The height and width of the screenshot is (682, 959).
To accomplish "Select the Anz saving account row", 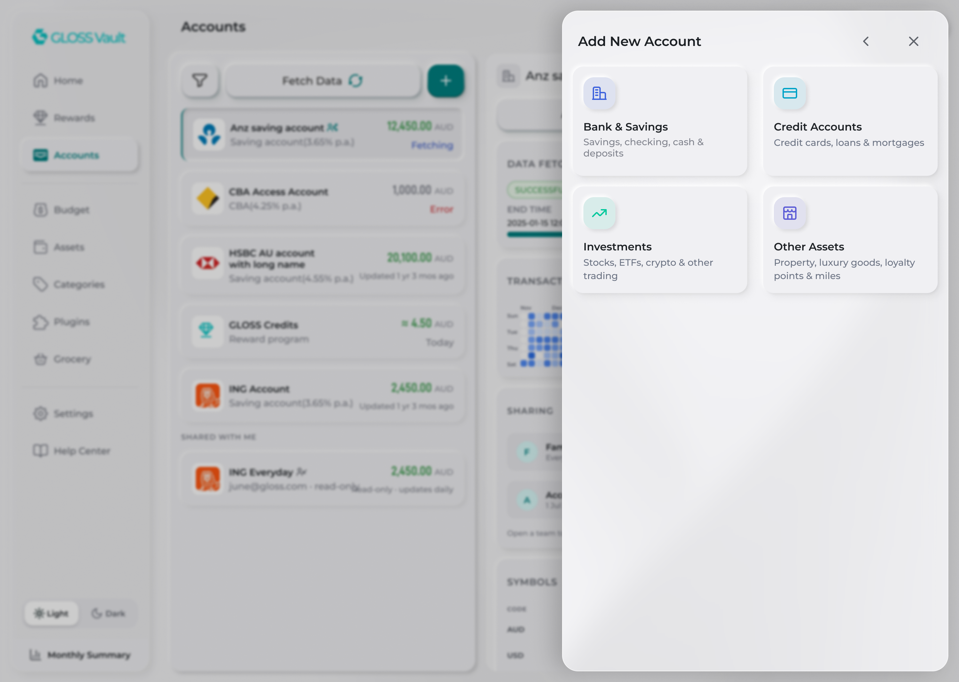I will click(322, 135).
